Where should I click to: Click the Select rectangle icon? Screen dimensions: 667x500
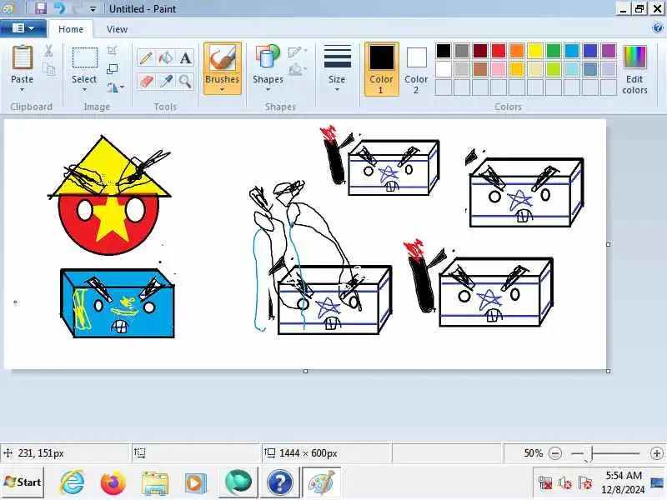tap(85, 57)
